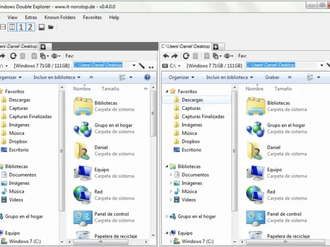The width and height of the screenshot is (330, 247).
Task: Expand Windows 7 (C:) in the right tree
Action: tap(171, 241)
